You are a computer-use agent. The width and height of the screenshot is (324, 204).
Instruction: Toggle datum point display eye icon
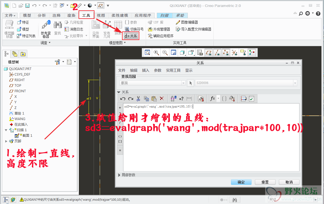(226, 53)
